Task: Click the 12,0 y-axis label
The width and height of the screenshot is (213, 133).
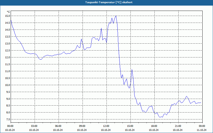Action: click(8, 57)
